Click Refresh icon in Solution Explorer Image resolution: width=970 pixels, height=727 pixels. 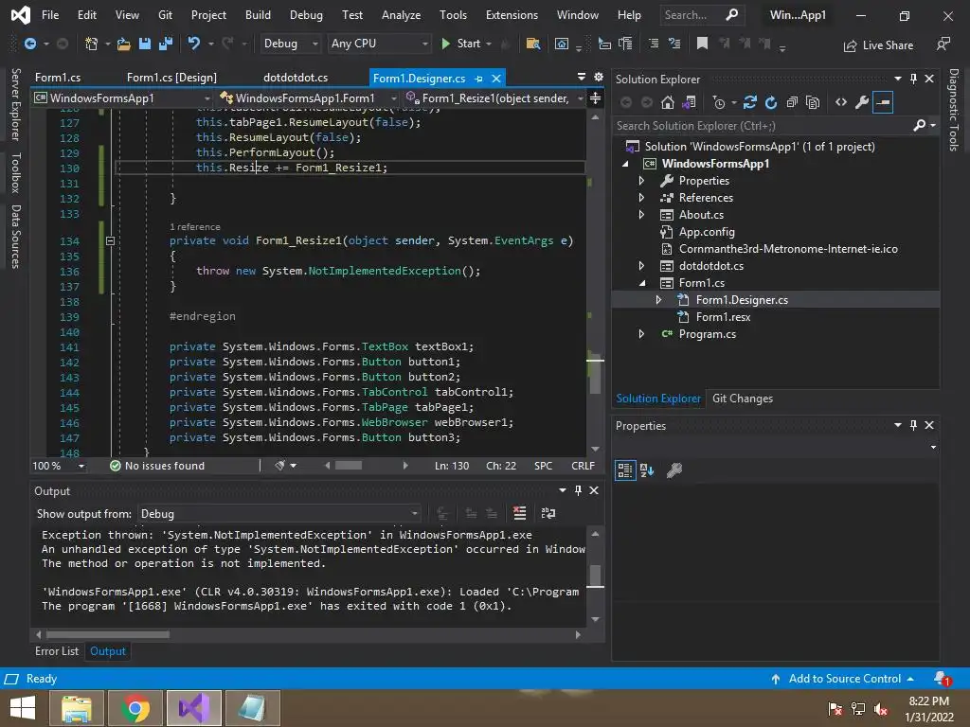(771, 102)
